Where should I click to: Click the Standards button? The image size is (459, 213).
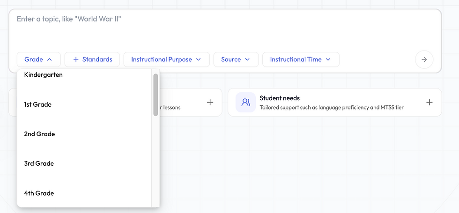(92, 59)
